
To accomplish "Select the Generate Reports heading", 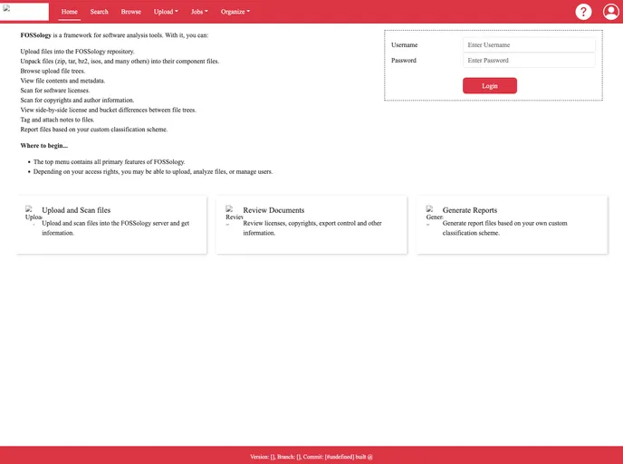I will [x=470, y=210].
